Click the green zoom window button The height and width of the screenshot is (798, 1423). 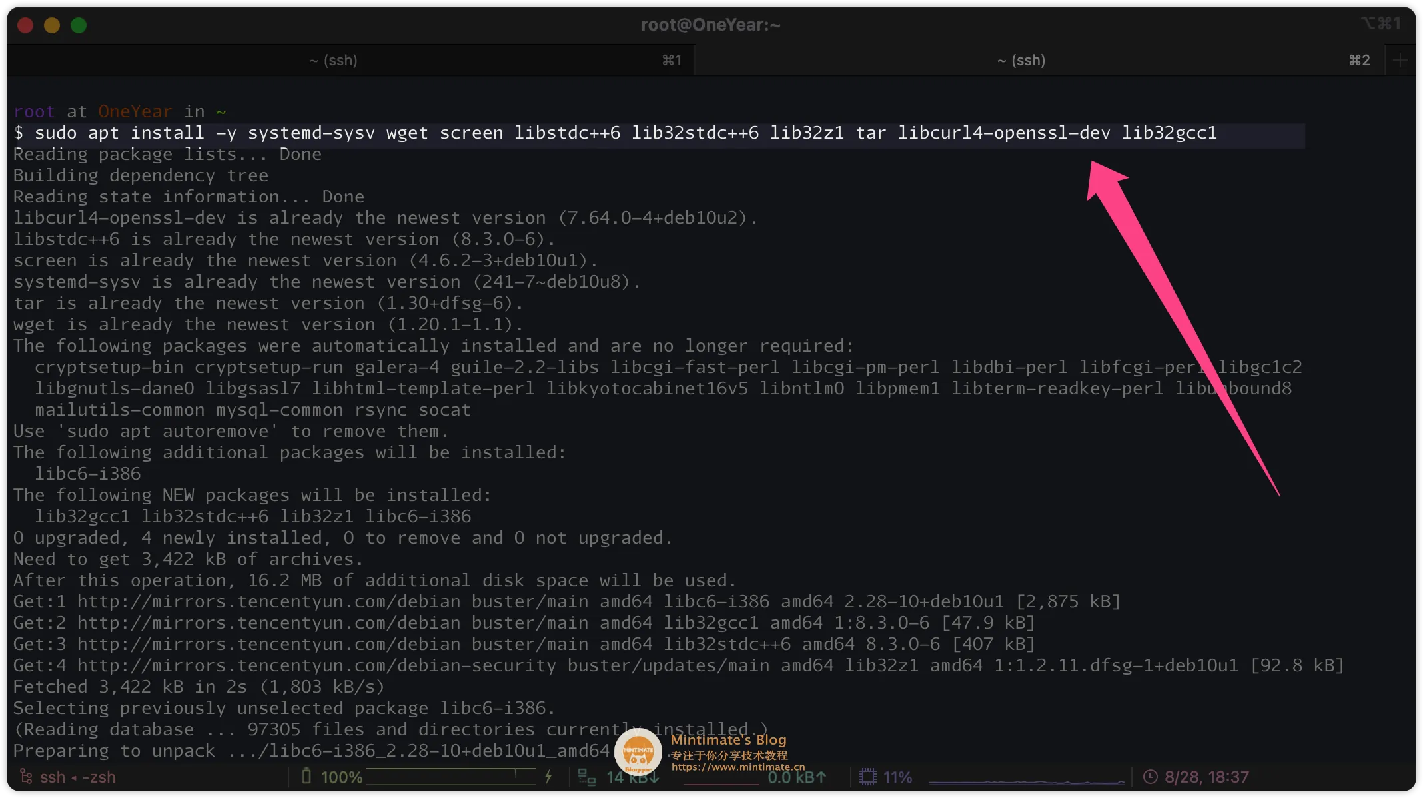click(79, 25)
